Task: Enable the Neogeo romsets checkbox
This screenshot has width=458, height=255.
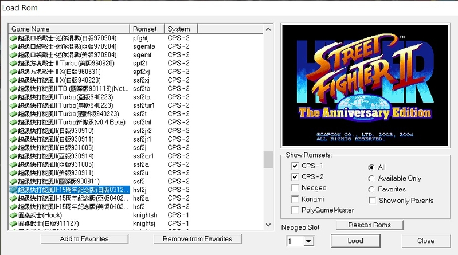Action: click(295, 188)
